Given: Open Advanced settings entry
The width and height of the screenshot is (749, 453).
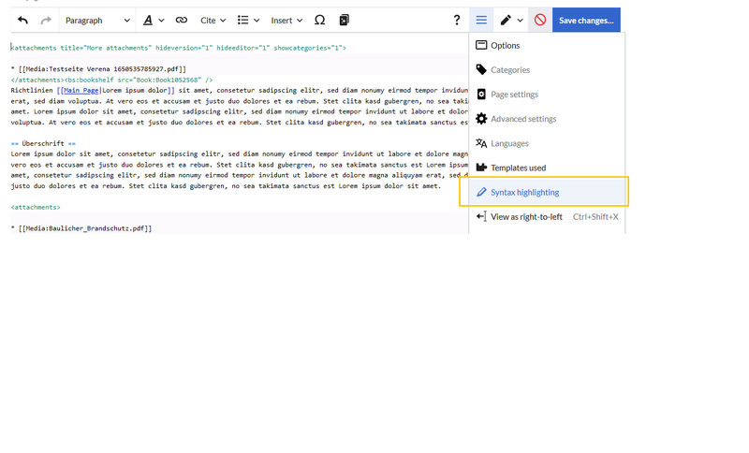Looking at the screenshot, I should pyautogui.click(x=547, y=119).
